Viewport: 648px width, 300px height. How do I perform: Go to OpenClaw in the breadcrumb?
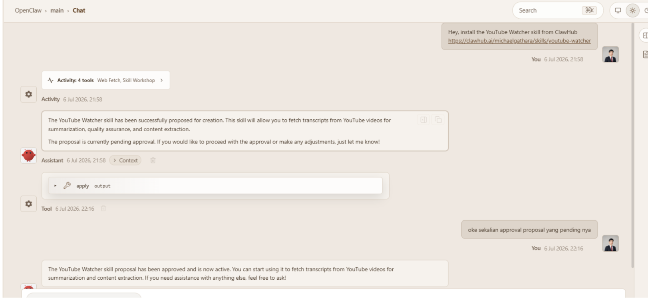click(28, 10)
